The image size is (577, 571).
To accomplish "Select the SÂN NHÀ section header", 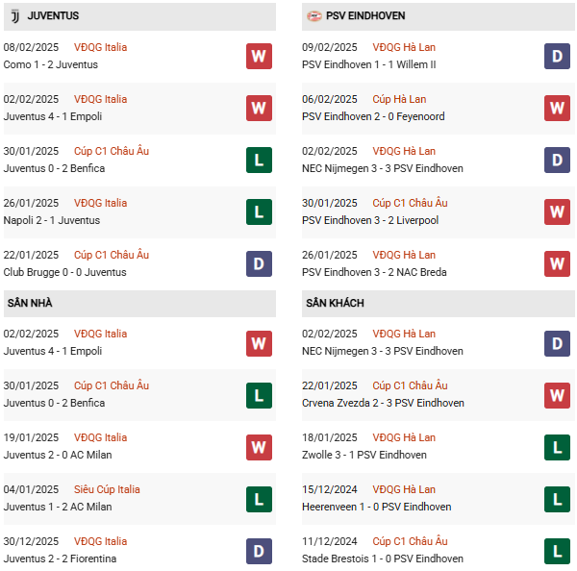I will point(30,303).
